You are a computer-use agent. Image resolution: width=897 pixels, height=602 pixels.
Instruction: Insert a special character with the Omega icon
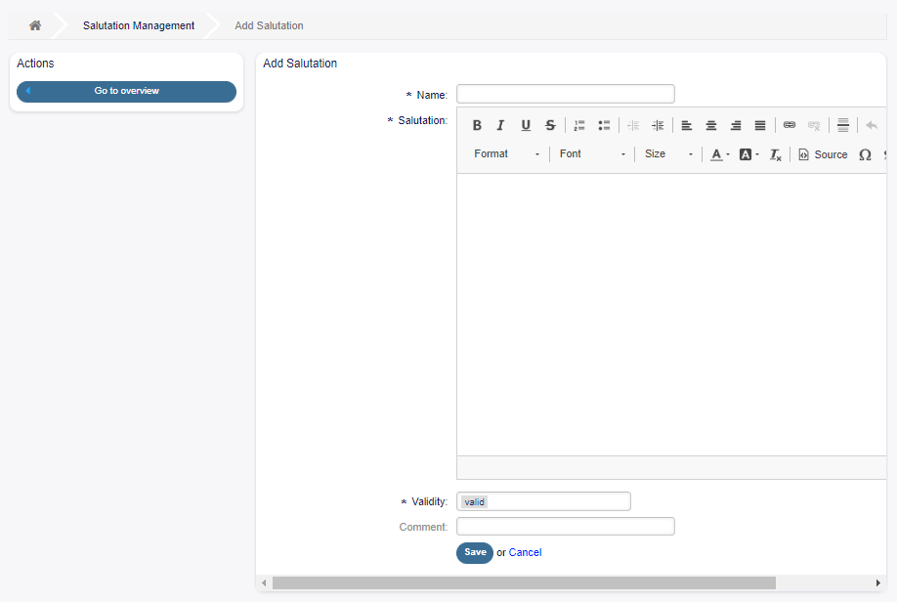click(x=865, y=154)
